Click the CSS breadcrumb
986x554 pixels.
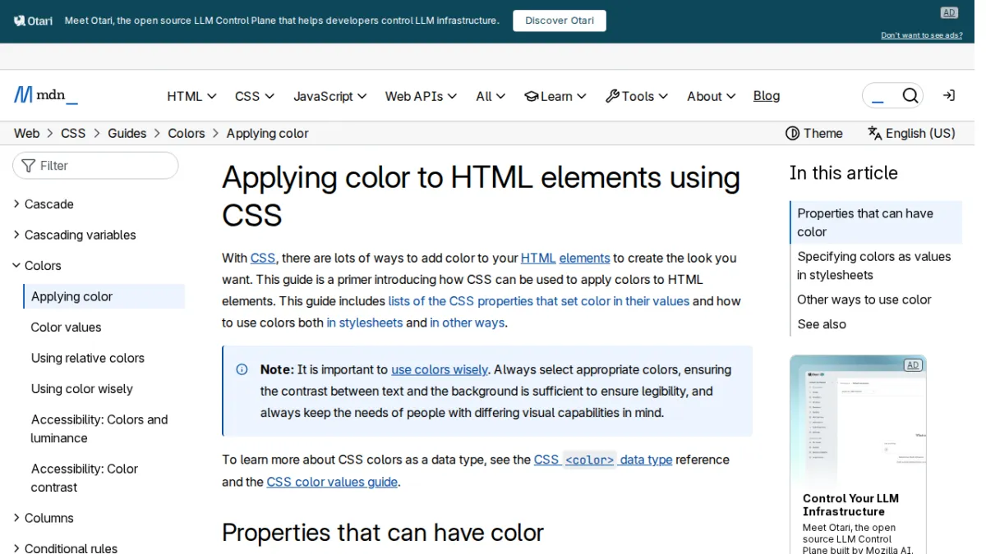click(x=73, y=133)
